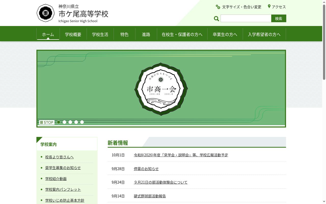Open 校長より皆さんへ link

[x=59, y=157]
